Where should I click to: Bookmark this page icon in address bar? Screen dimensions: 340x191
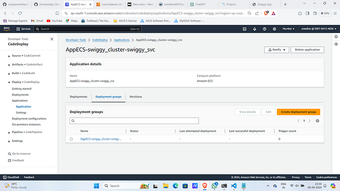click(x=57, y=13)
